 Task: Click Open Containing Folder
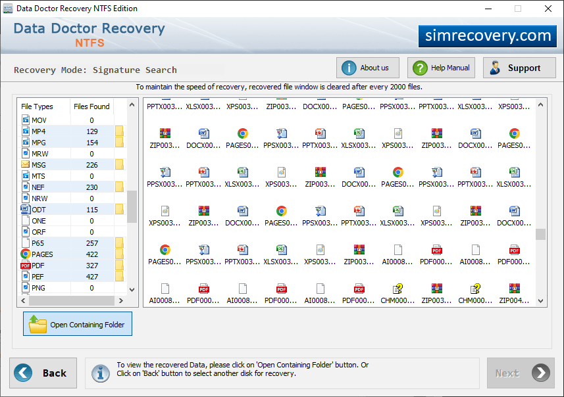click(78, 323)
